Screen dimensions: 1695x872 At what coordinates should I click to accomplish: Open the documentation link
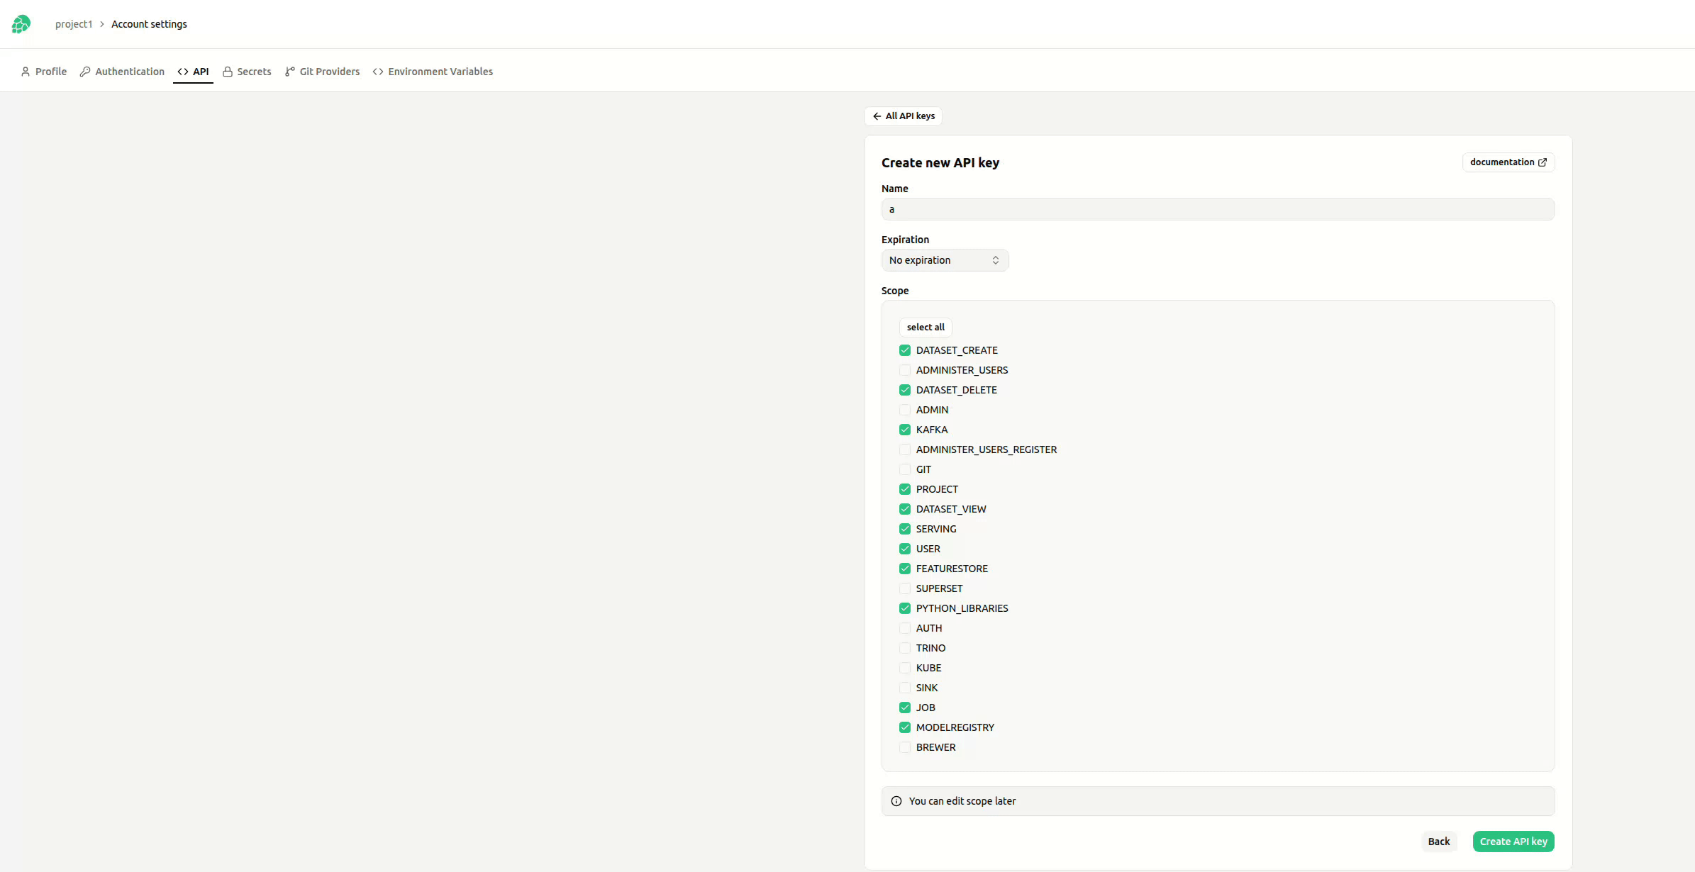(x=1508, y=162)
